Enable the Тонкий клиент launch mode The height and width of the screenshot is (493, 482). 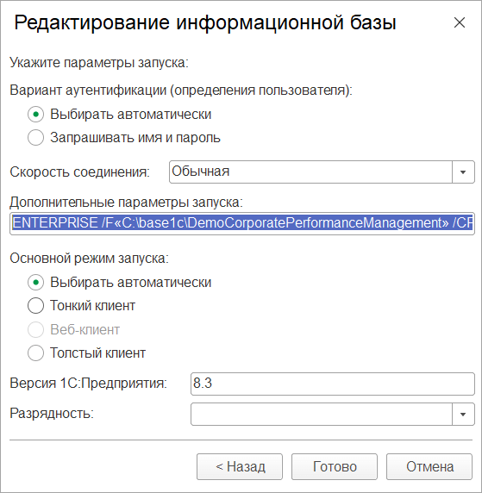(x=35, y=306)
